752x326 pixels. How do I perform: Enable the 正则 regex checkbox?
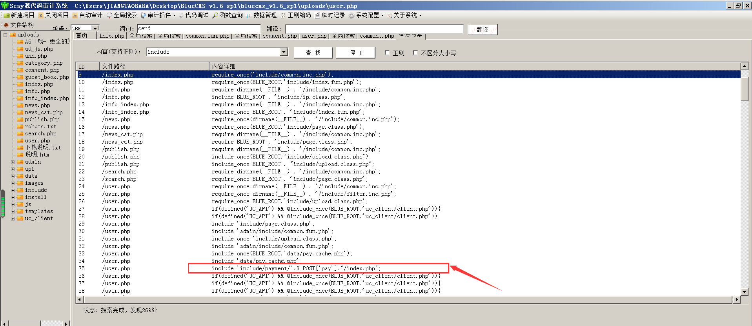click(387, 53)
